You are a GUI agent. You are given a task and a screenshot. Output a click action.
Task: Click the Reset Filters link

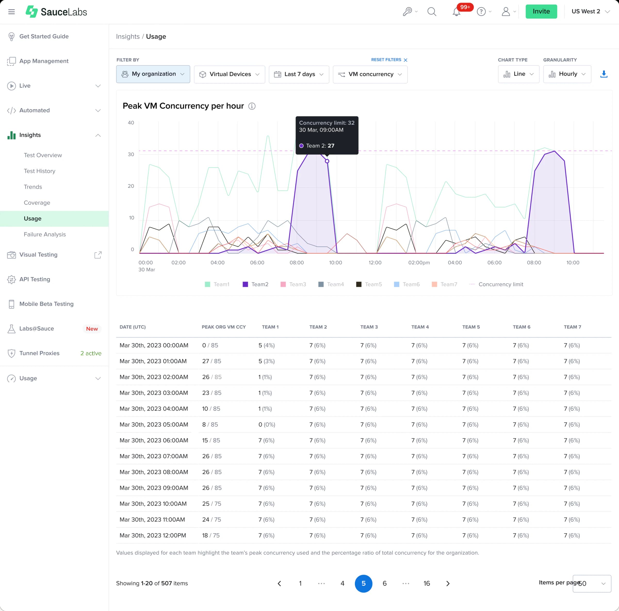coord(386,60)
